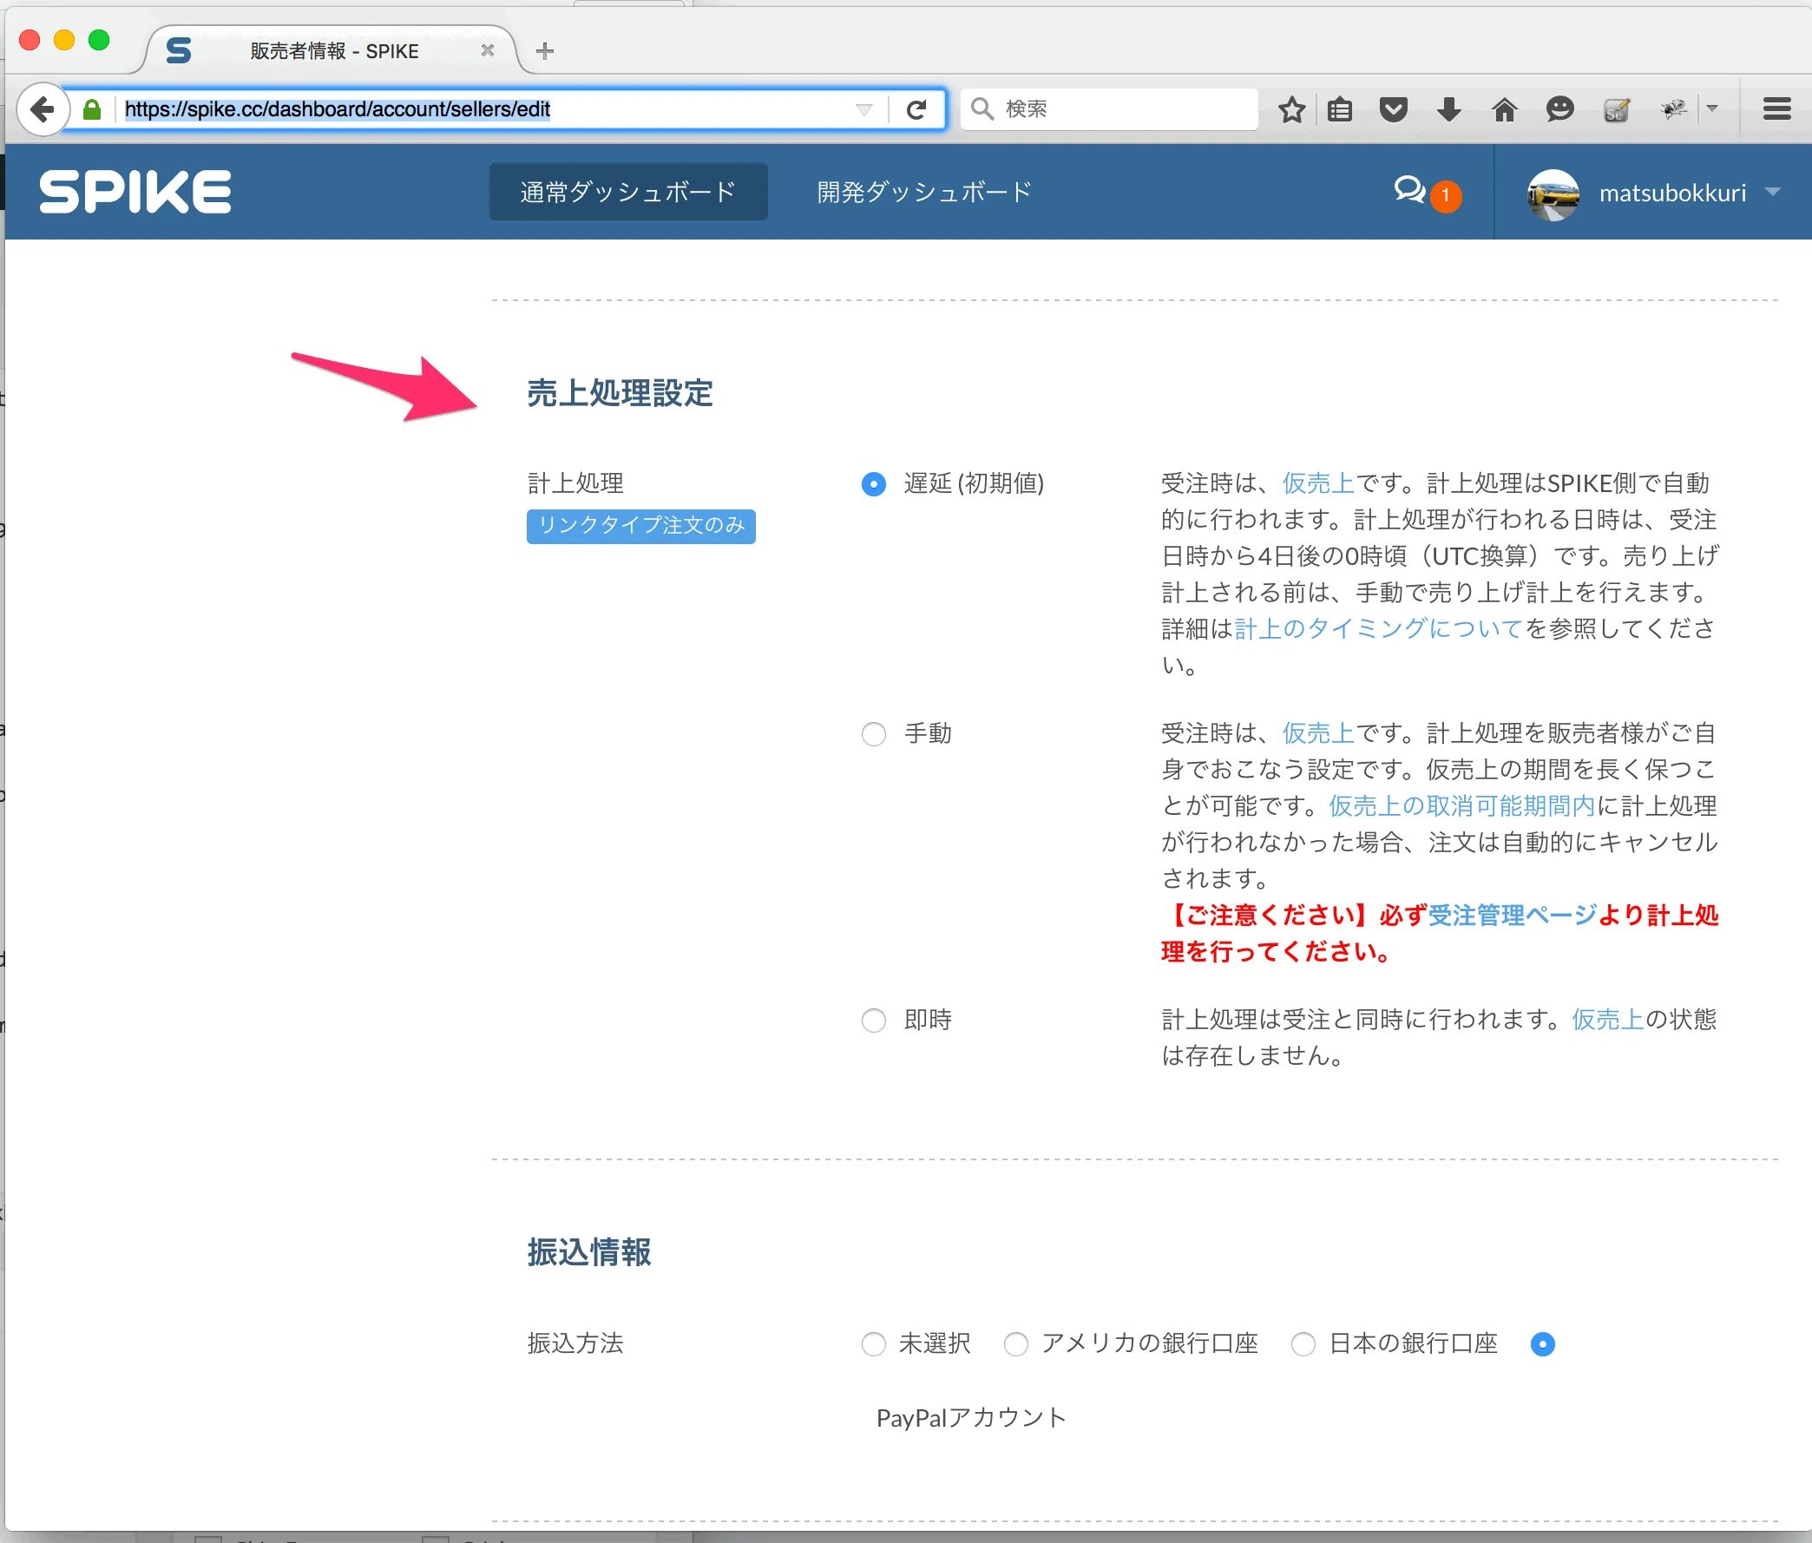Select the 即時 radio option
The width and height of the screenshot is (1812, 1543).
pos(873,1020)
